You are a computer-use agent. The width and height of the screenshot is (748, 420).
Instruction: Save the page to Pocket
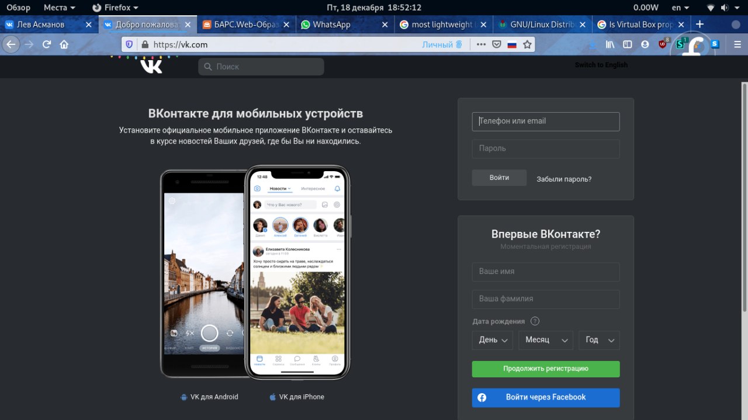497,44
